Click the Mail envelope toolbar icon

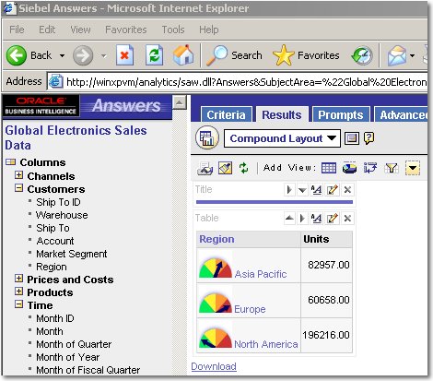click(x=397, y=55)
